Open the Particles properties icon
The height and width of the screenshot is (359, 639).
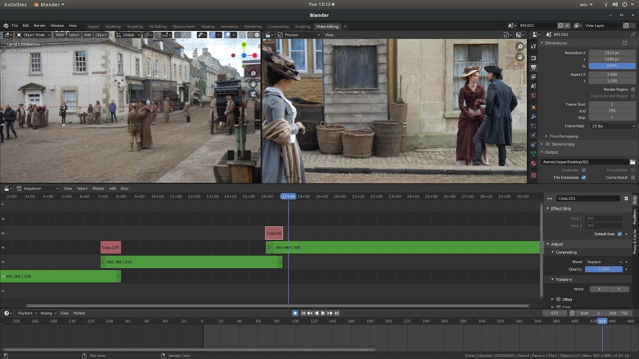coord(534,126)
